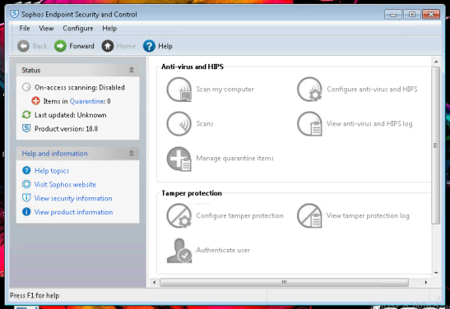The height and width of the screenshot is (309, 450).
Task: Click Manage quarantine items text
Action: pyautogui.click(x=235, y=159)
